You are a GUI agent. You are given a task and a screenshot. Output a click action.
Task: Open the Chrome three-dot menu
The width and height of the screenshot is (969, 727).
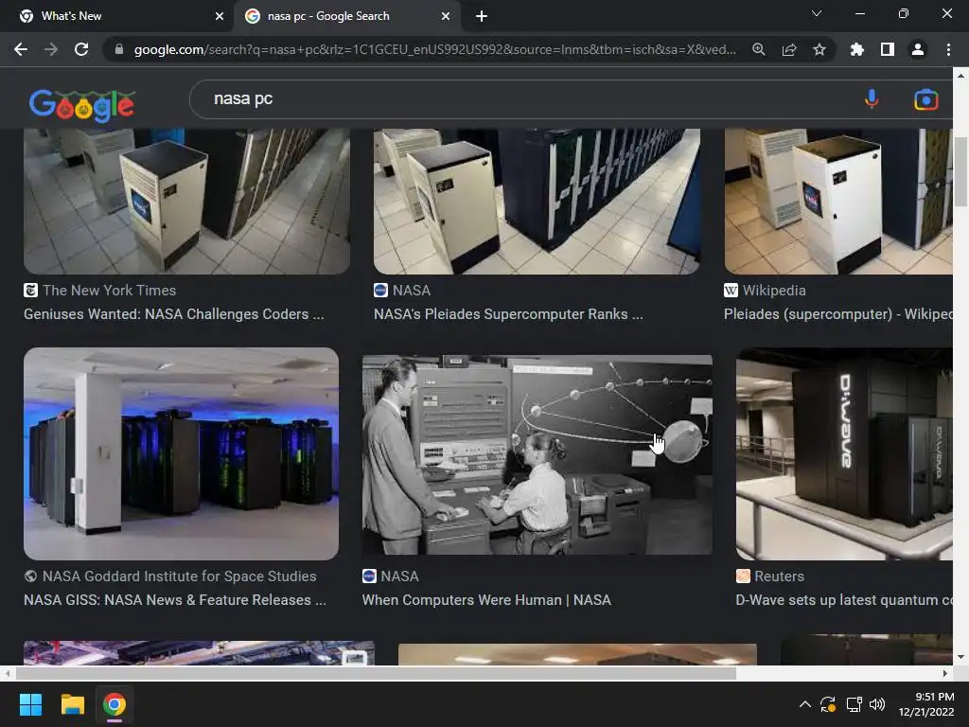point(948,49)
